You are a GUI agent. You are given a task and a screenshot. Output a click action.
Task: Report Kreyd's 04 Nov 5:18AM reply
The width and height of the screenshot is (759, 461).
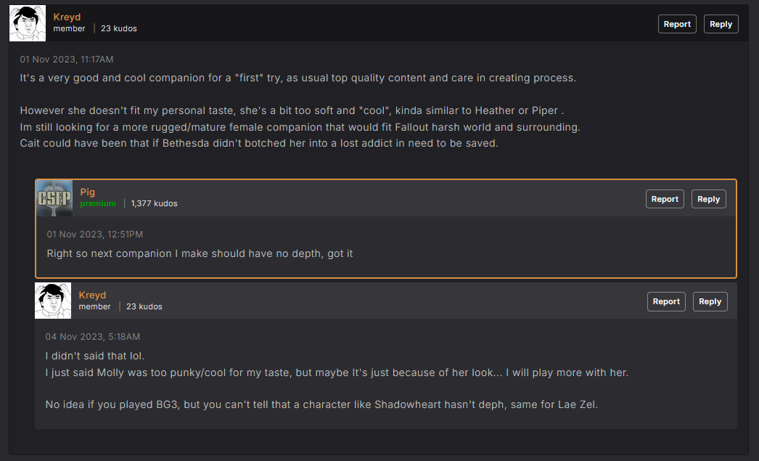666,302
